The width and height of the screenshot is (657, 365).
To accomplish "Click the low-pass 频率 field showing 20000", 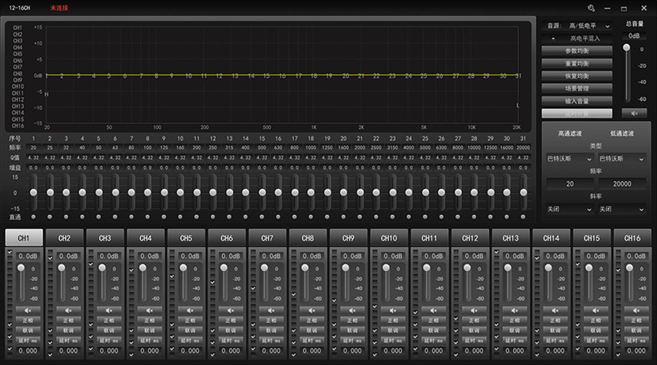I will pos(622,184).
